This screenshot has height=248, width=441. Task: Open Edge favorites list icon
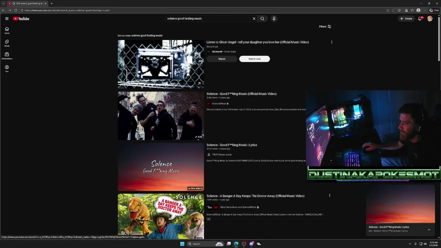tap(412, 10)
